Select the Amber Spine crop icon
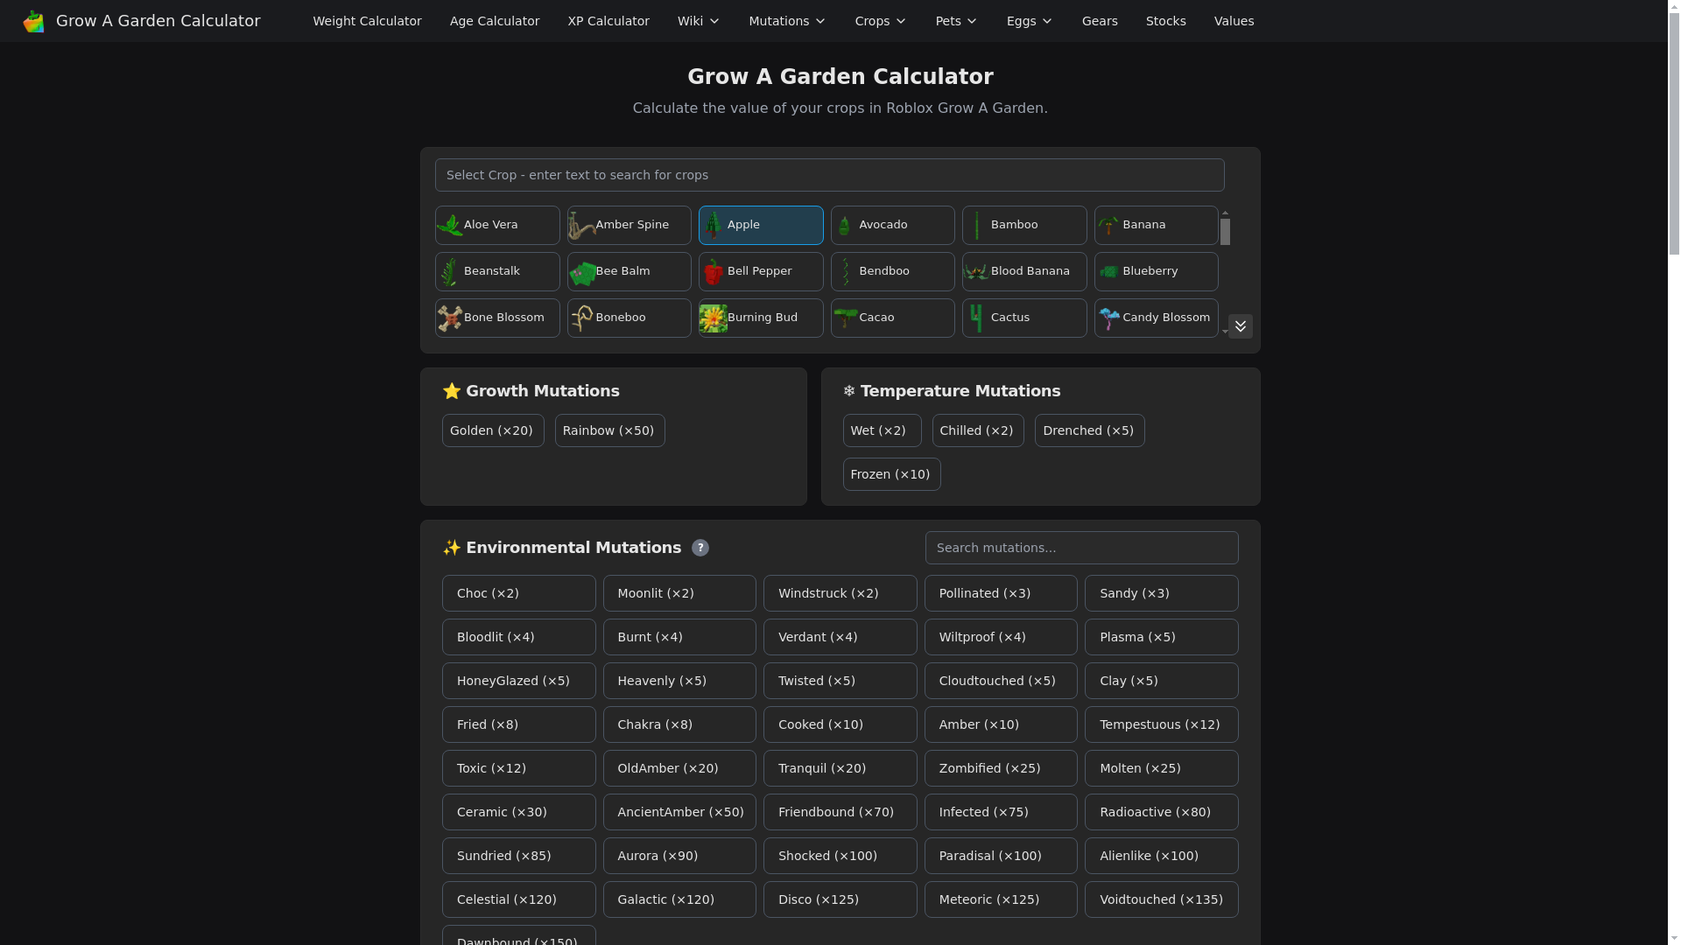The height and width of the screenshot is (945, 1681). click(581, 226)
